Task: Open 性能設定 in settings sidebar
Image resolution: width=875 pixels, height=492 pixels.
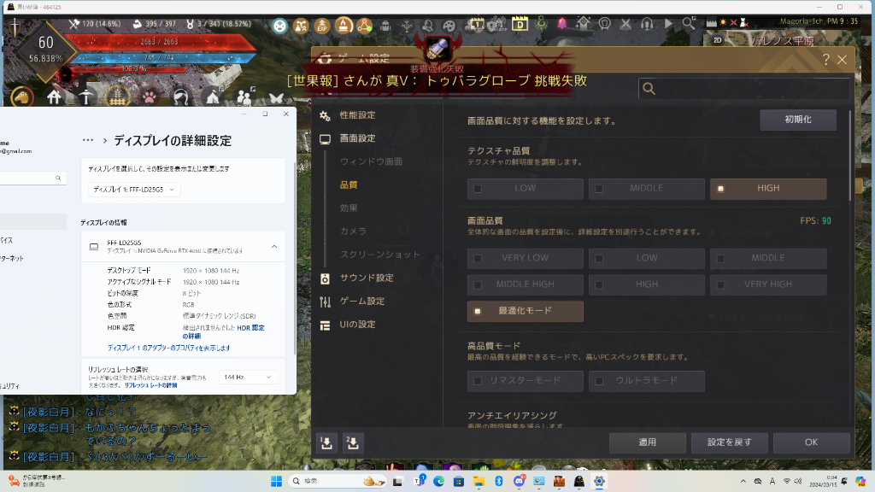Action: coord(357,115)
